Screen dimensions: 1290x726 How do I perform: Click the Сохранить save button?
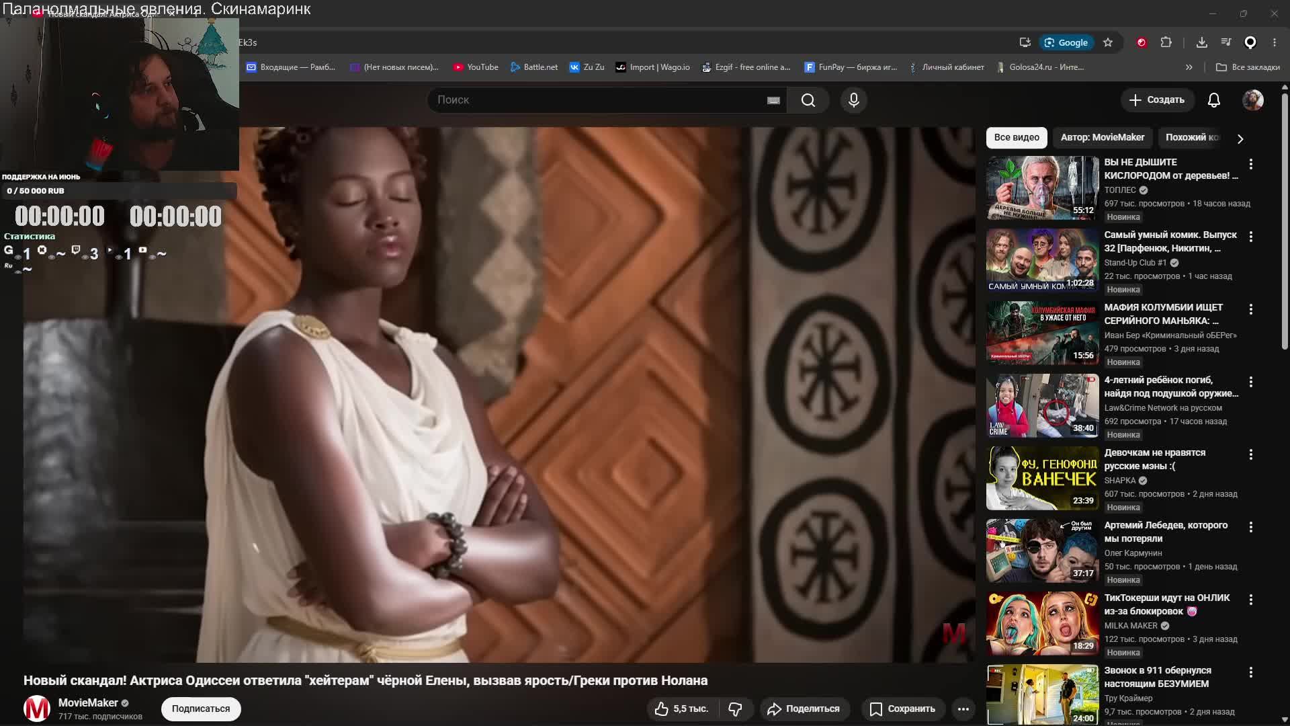902,709
